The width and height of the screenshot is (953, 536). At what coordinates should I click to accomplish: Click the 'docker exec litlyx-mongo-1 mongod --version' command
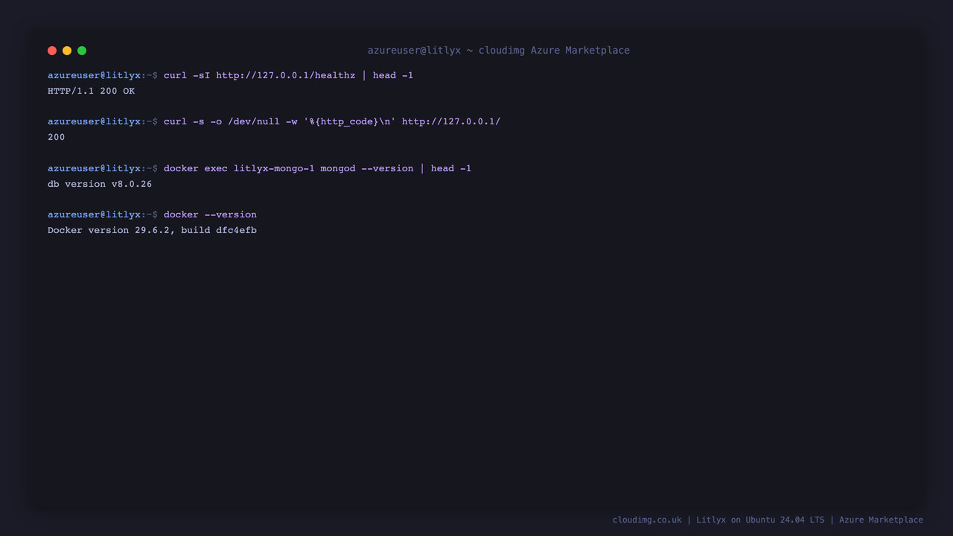317,168
